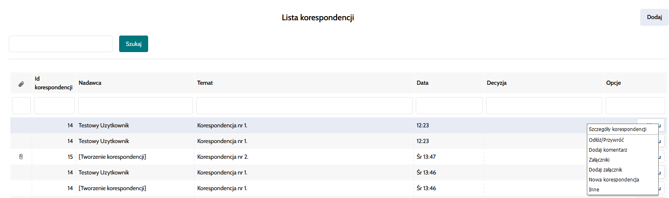The width and height of the screenshot is (669, 198).
Task: Click the Data column filter input
Action: click(449, 106)
